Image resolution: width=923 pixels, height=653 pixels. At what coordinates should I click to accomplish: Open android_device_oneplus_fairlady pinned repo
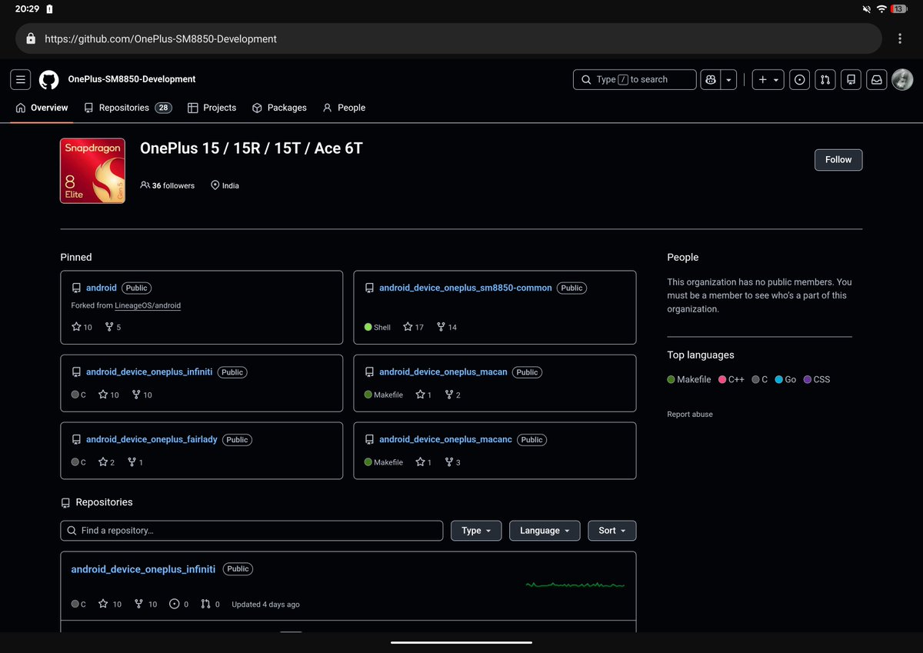point(152,440)
